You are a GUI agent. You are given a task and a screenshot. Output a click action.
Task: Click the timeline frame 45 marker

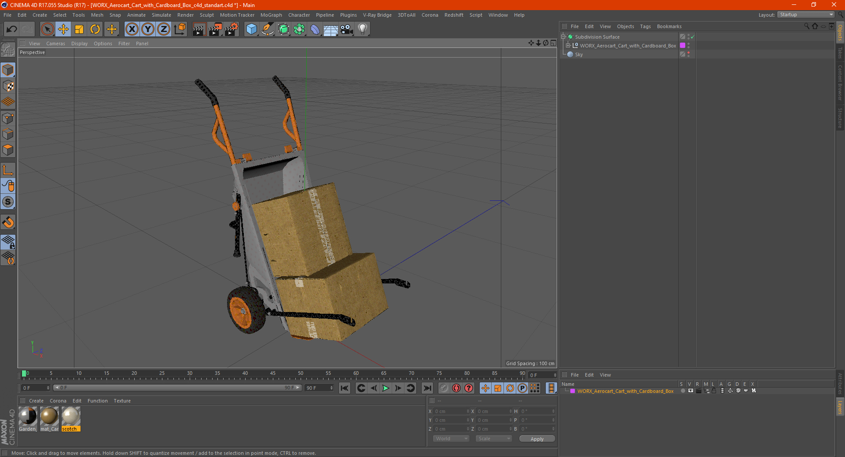pyautogui.click(x=273, y=374)
